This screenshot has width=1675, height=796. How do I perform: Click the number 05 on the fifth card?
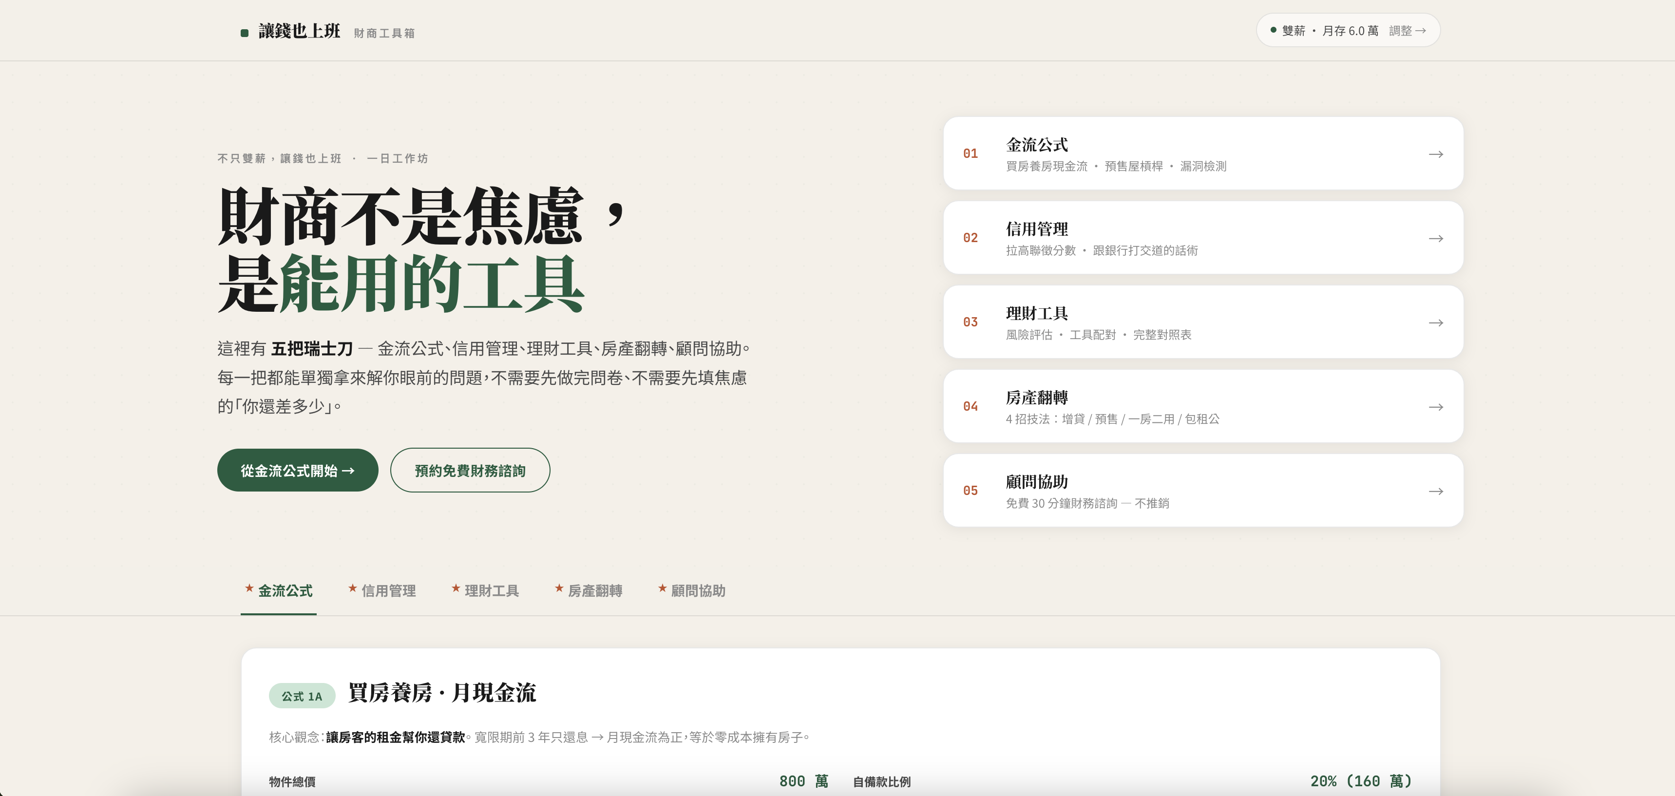coord(970,491)
